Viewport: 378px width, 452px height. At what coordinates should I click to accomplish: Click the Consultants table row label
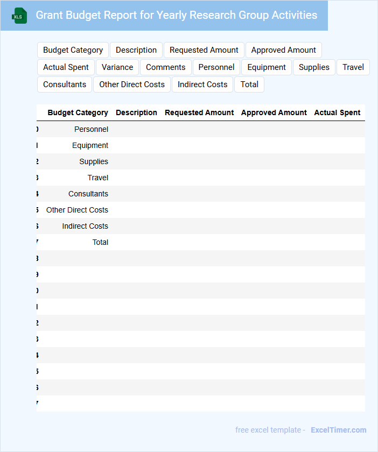88,194
